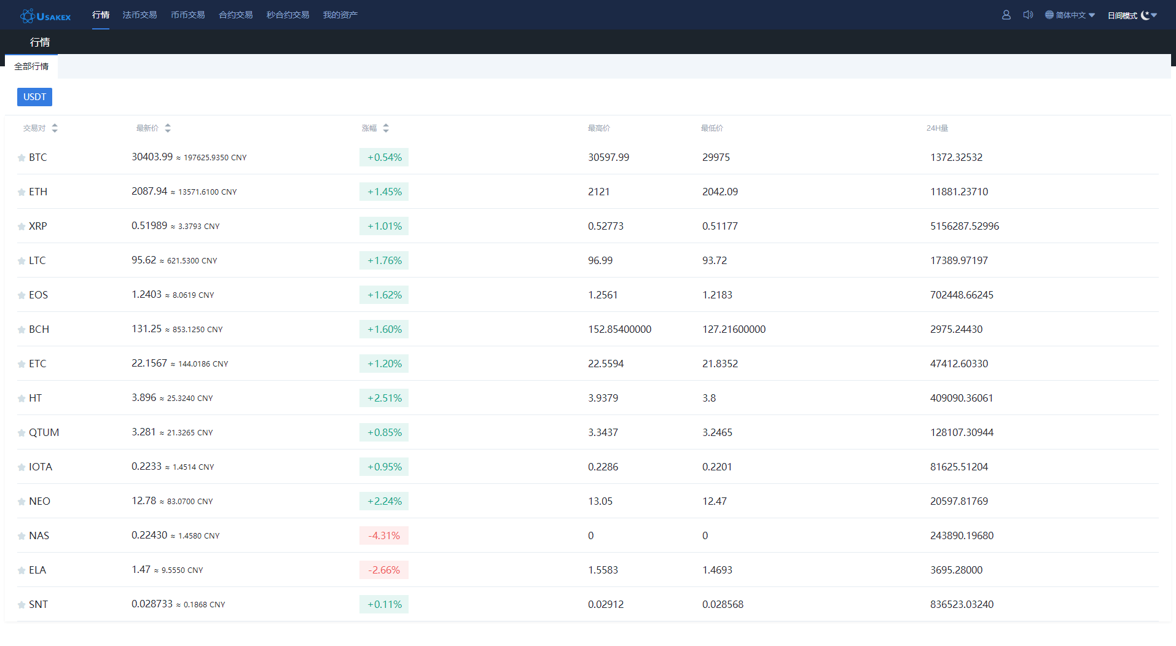Go to 我的资产 page

(340, 15)
